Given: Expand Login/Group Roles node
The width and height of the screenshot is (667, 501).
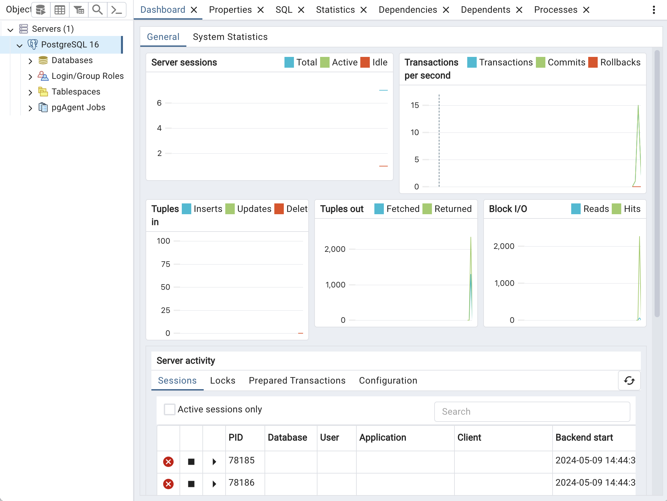Looking at the screenshot, I should [x=30, y=77].
